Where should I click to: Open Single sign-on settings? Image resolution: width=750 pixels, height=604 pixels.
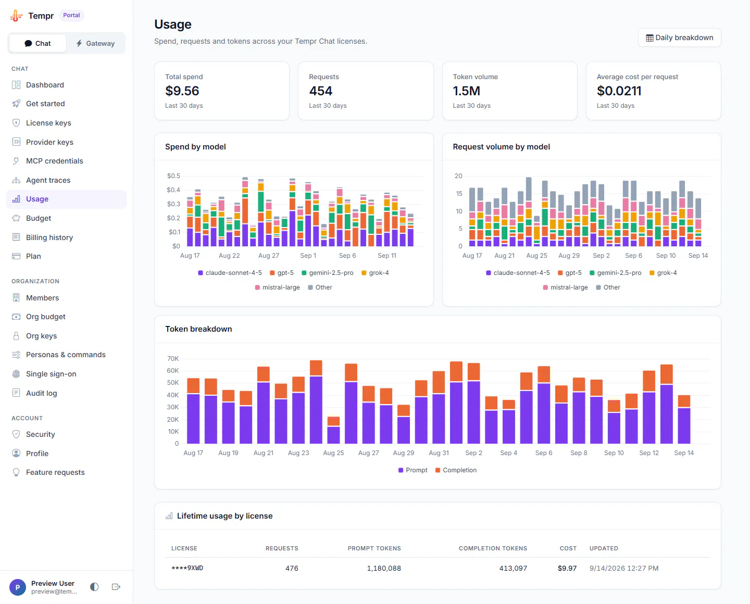[x=67, y=374]
